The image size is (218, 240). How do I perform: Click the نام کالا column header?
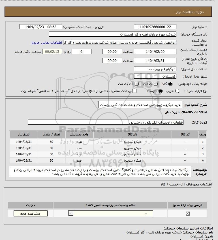[x=132, y=134]
